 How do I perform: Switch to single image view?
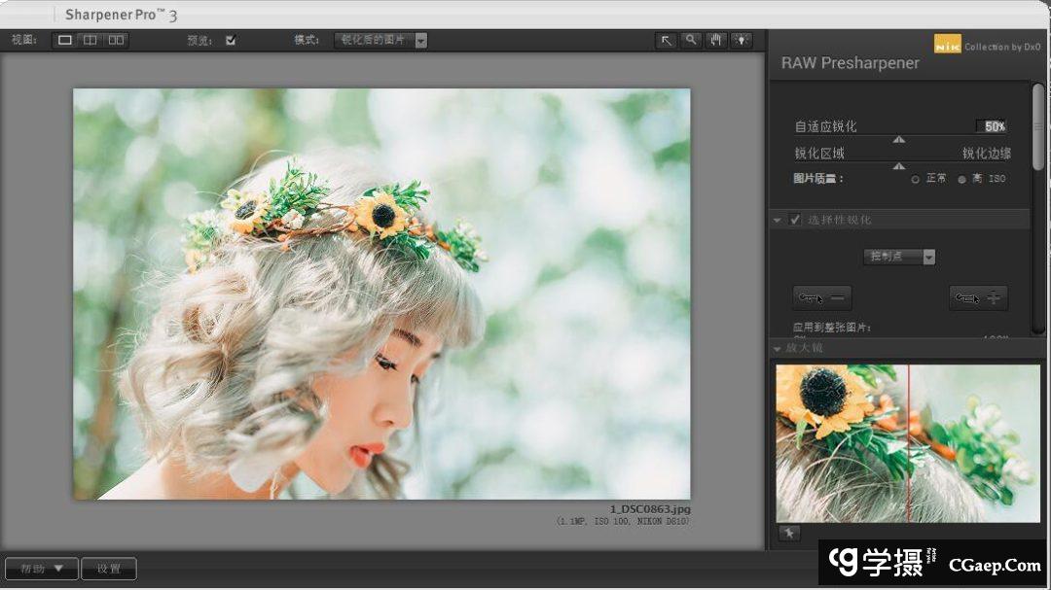click(65, 40)
